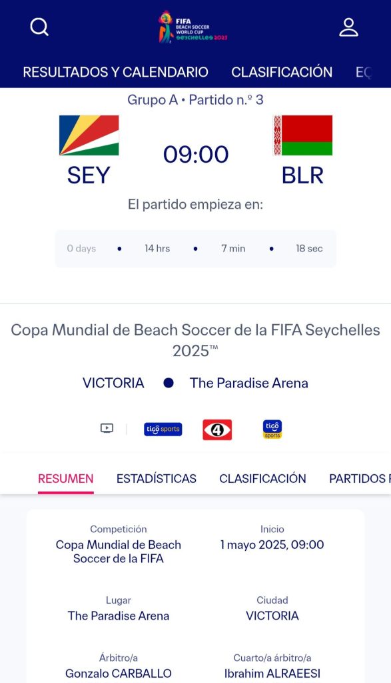
Task: Tap the FIFA Beach Soccer World Cup logo
Action: coord(193,27)
